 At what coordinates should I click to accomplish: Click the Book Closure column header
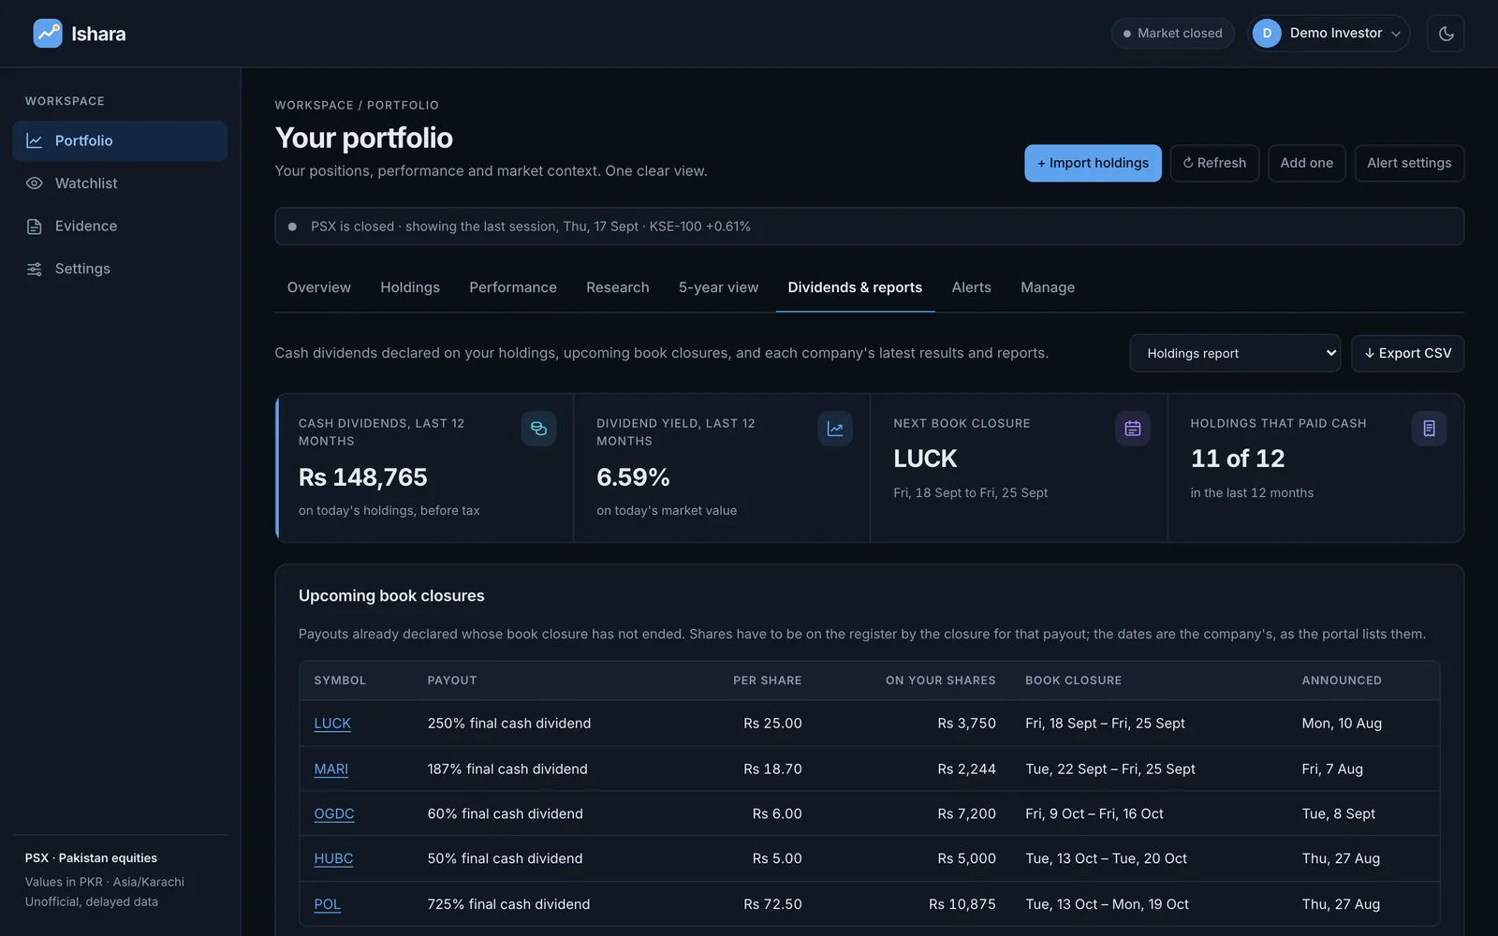pyautogui.click(x=1073, y=680)
